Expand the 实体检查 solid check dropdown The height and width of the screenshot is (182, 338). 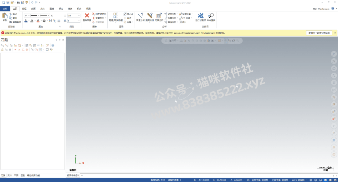[x=192, y=14]
